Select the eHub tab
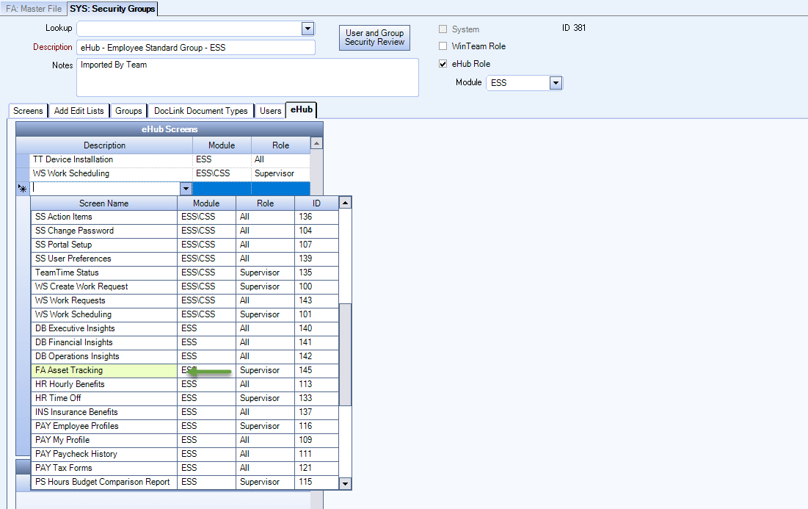Screen dimensions: 808x509 tap(301, 108)
